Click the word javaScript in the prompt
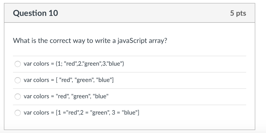The image size is (266, 133). (132, 41)
